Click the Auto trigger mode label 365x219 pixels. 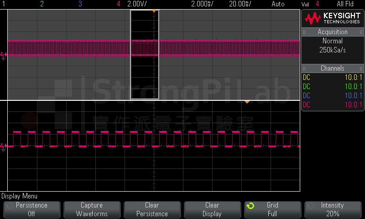tap(278, 4)
